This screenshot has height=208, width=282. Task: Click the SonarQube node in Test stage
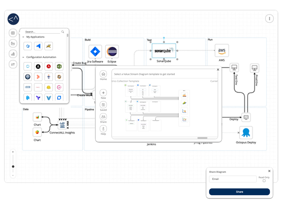click(x=164, y=51)
